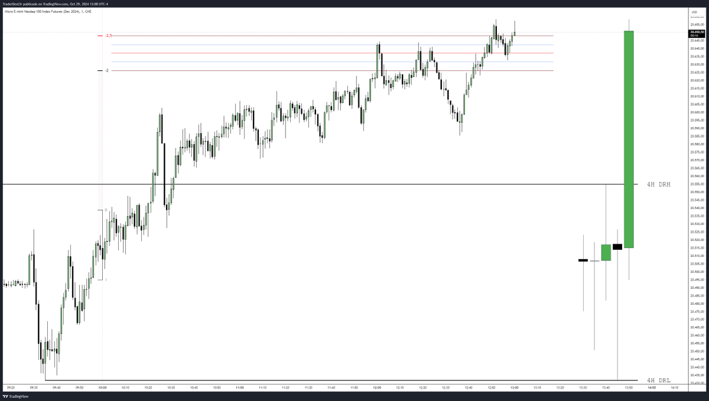
Task: Click the 10:30 time axis label
Action: 171,388
